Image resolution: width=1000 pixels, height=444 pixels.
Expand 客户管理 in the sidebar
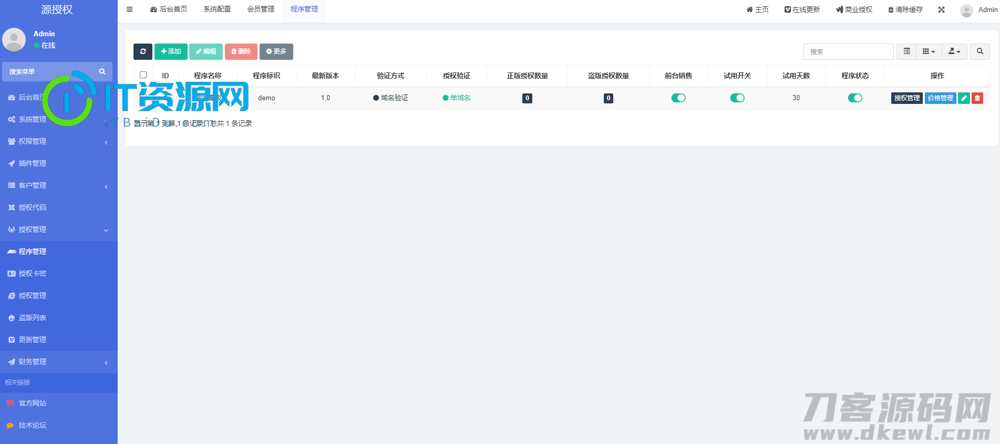tap(58, 185)
